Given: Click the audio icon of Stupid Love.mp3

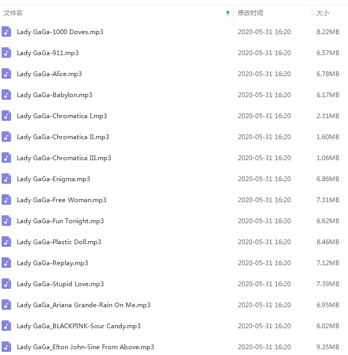Looking at the screenshot, I should (x=6, y=284).
